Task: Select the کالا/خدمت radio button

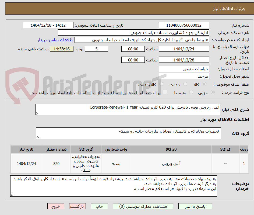Action: tap(161, 84)
